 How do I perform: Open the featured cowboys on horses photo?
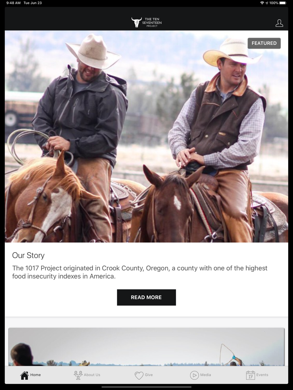(x=146, y=137)
